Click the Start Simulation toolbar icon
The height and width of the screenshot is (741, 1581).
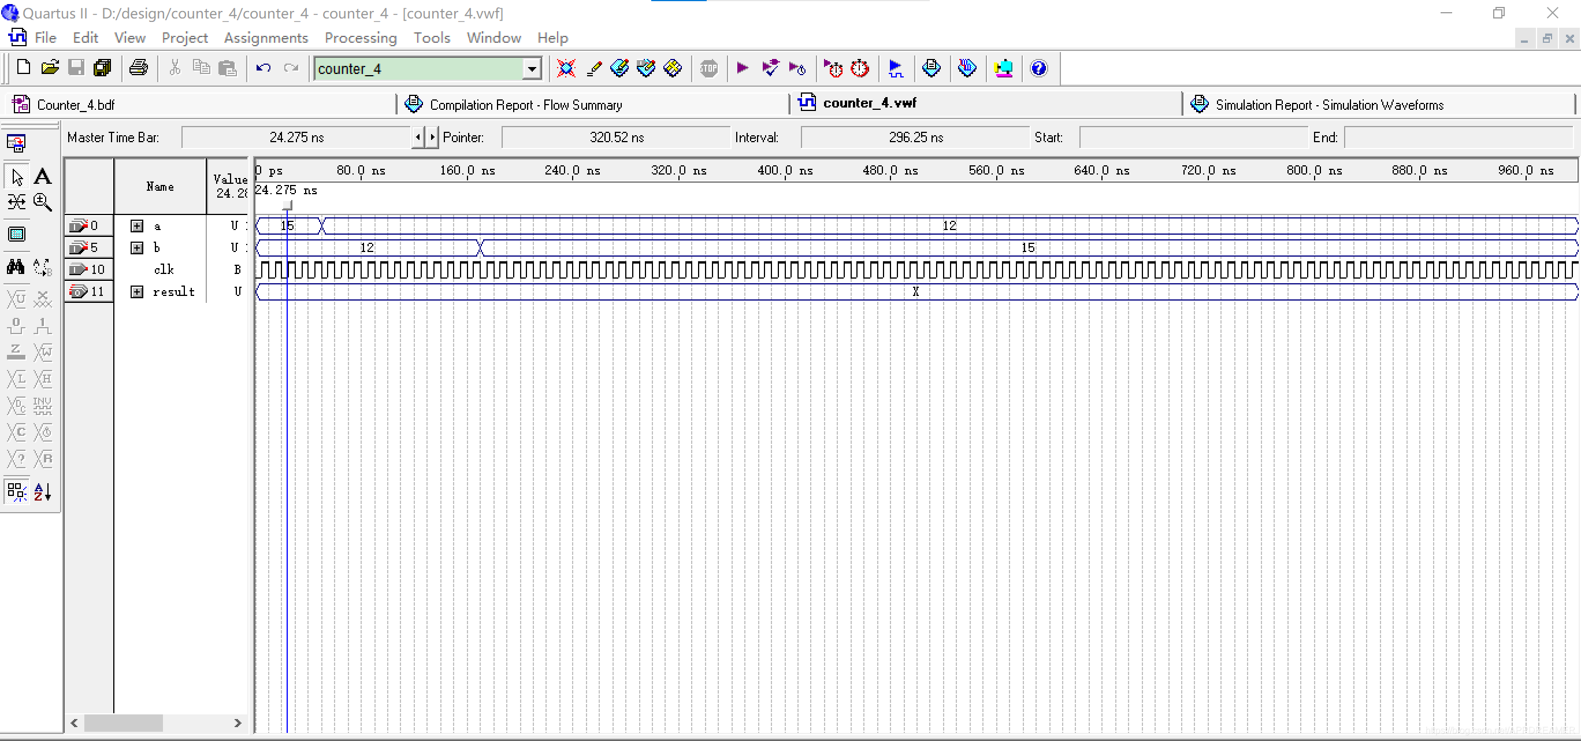click(896, 68)
